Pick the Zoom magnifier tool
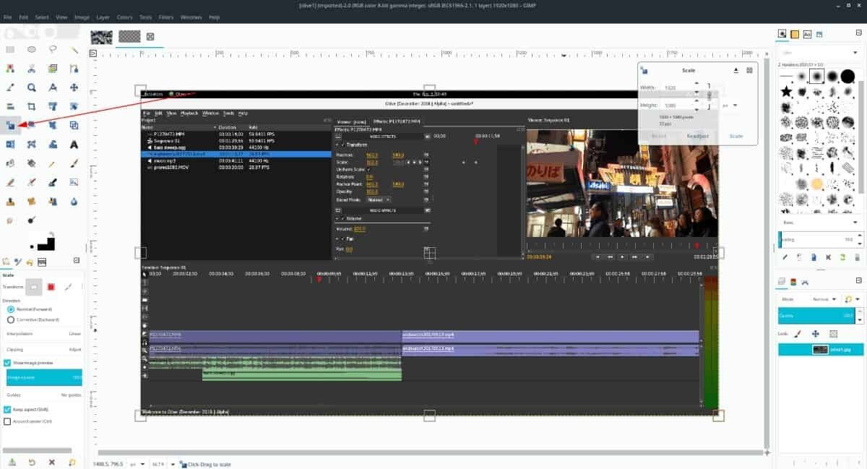The height and width of the screenshot is (469, 867). click(x=32, y=87)
